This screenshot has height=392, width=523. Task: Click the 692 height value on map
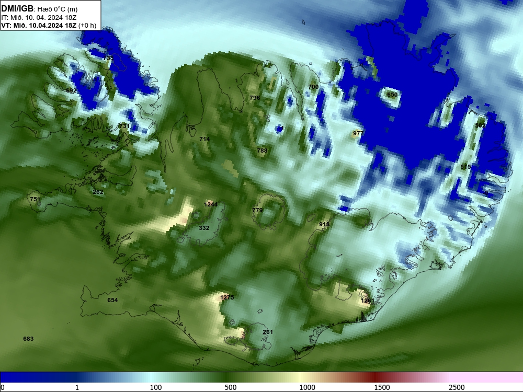[71, 90]
